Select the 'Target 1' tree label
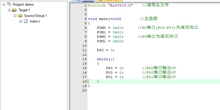Image resolution: width=220 pixels, height=110 pixels. [24, 10]
